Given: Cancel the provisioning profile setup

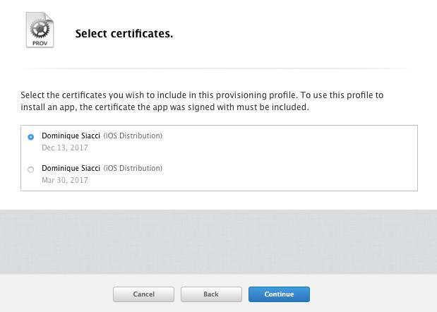Looking at the screenshot, I should click(x=143, y=294).
